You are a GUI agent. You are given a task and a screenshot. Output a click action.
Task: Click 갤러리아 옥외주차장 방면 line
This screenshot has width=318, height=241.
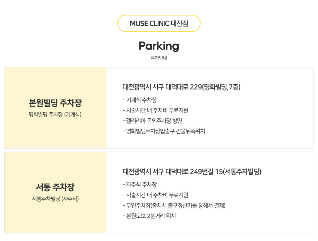[x=153, y=121]
